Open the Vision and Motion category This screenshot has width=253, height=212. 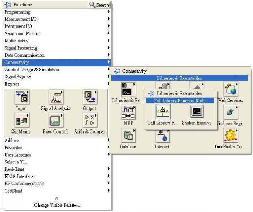[x=57, y=34]
